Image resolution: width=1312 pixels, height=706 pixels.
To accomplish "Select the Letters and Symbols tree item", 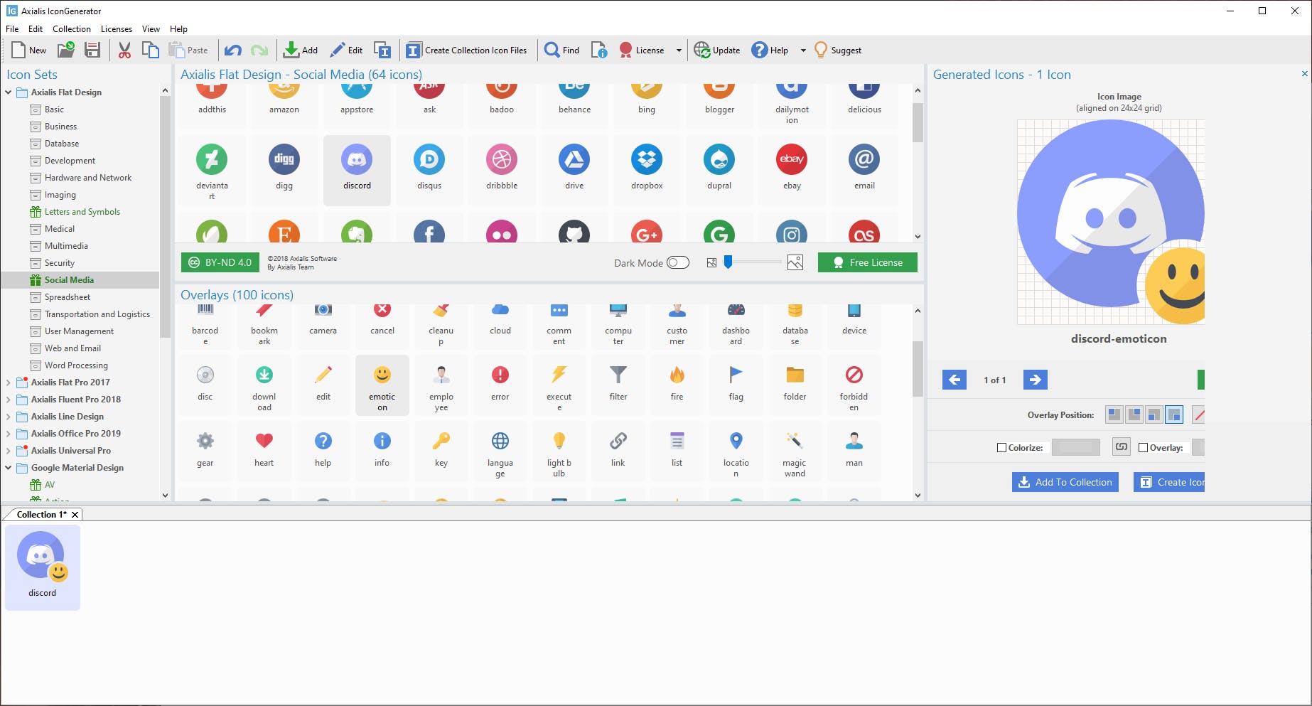I will coord(82,212).
